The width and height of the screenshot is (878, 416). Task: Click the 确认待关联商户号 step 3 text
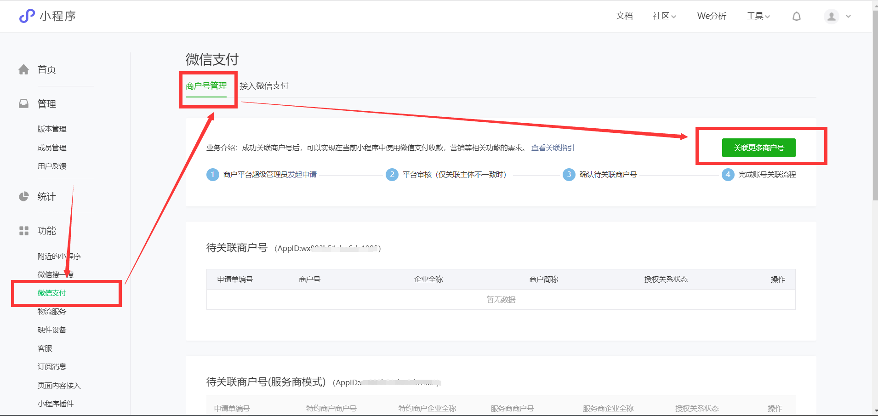tap(608, 175)
